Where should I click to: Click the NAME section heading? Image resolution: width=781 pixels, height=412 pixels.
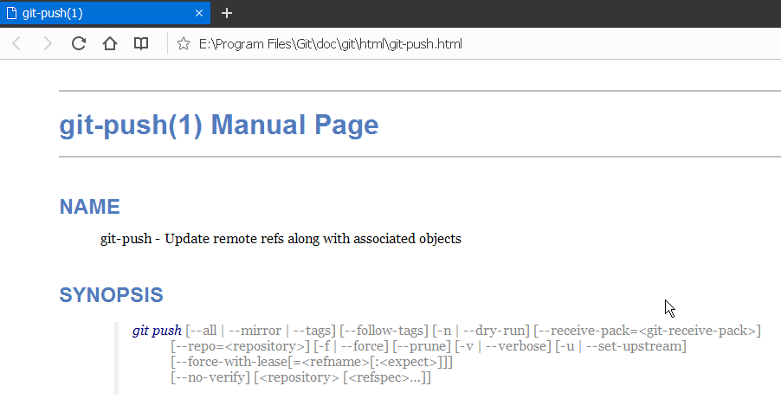click(x=90, y=207)
